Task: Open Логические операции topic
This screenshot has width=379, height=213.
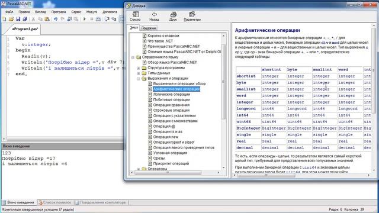Action: tap(172, 95)
